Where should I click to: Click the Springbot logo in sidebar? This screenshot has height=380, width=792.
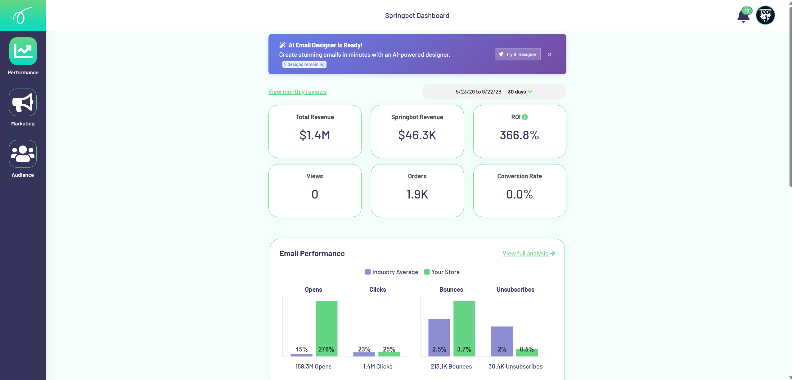coord(23,15)
